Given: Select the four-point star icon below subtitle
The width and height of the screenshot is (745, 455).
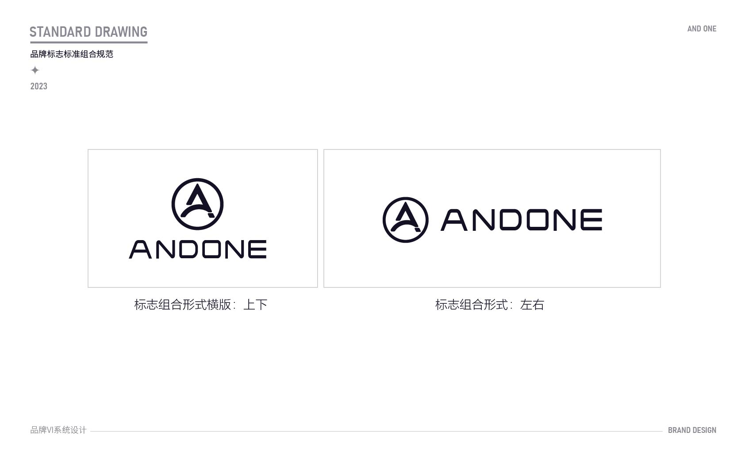Looking at the screenshot, I should pyautogui.click(x=35, y=70).
